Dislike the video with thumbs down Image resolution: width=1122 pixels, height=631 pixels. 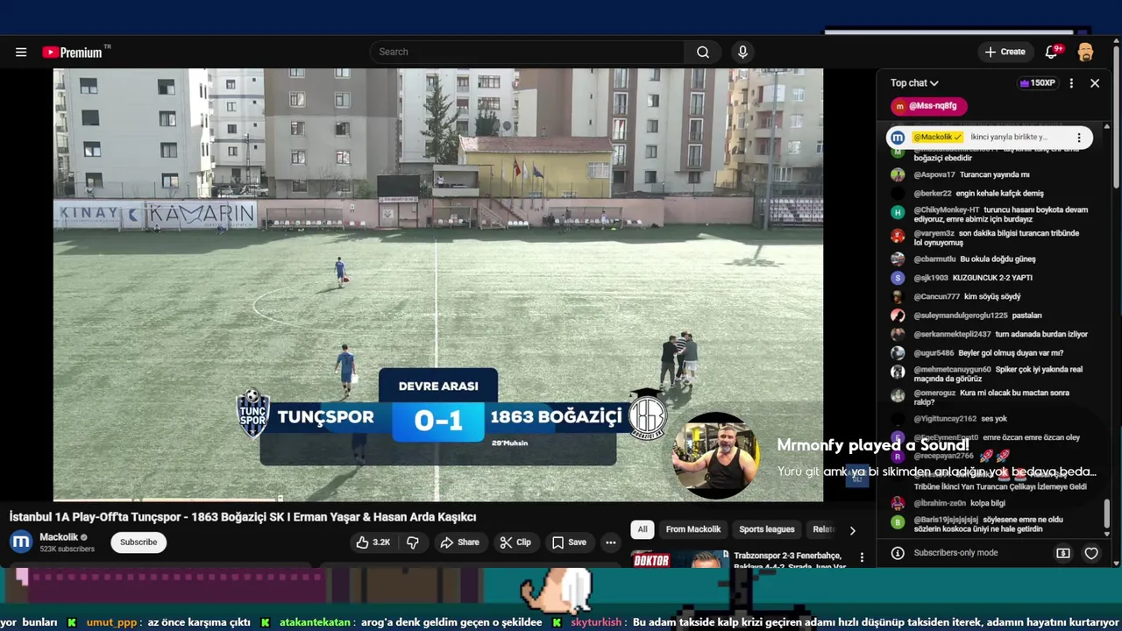413,542
